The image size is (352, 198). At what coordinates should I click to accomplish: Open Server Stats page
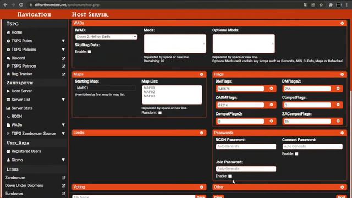click(22, 108)
